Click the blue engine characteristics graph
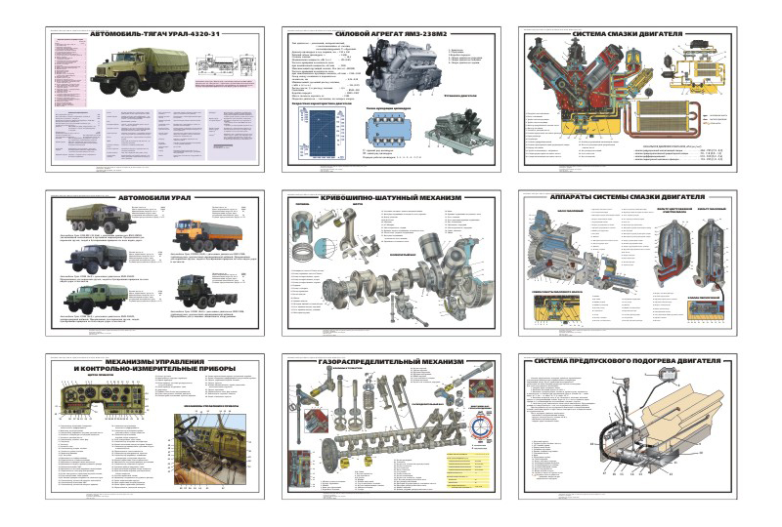 (322, 133)
